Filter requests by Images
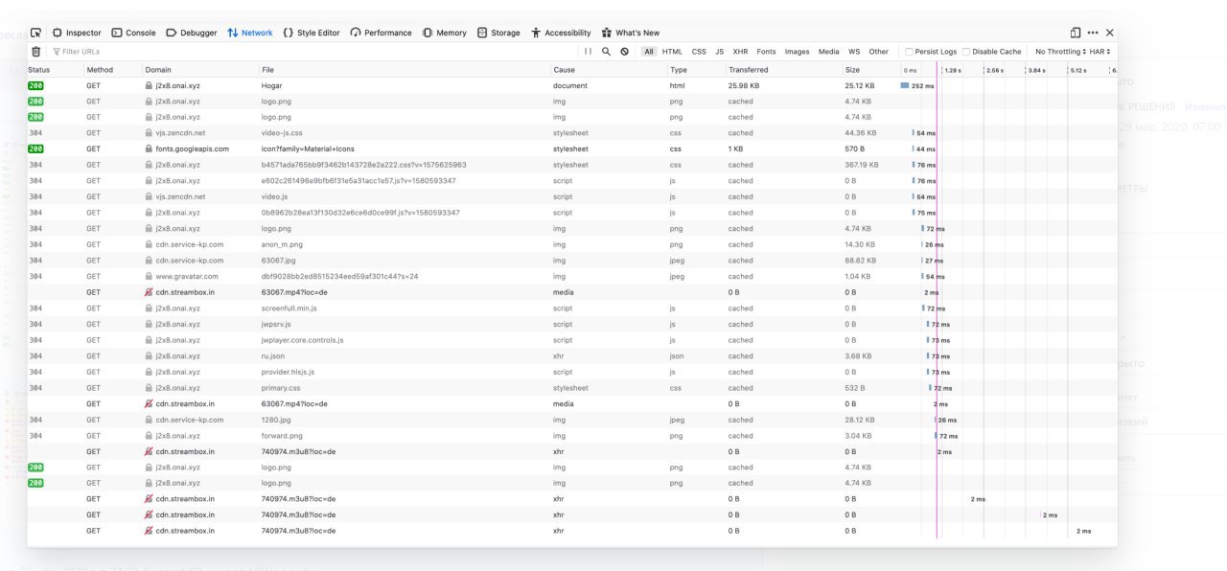 pyautogui.click(x=797, y=52)
